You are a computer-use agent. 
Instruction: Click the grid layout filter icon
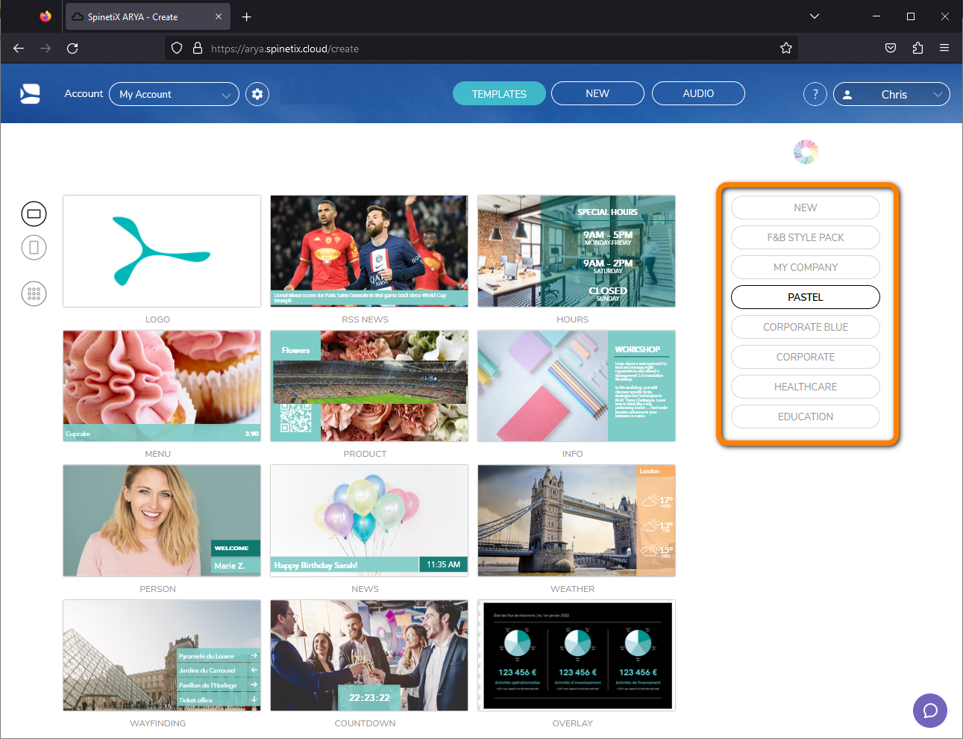34,293
